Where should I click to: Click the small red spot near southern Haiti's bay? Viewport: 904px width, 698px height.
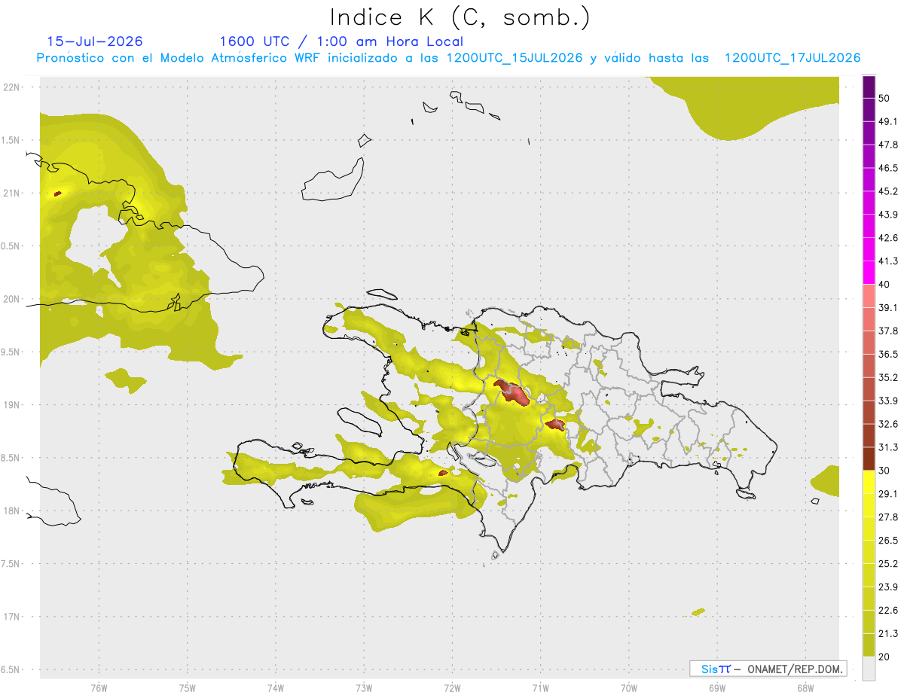tap(443, 473)
